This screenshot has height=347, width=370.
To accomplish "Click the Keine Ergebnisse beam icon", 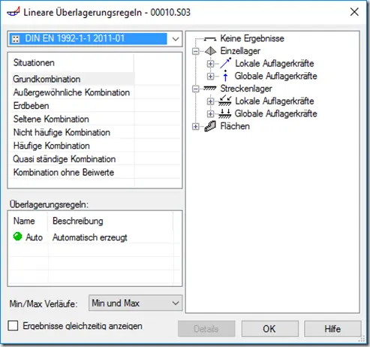I will click(210, 38).
